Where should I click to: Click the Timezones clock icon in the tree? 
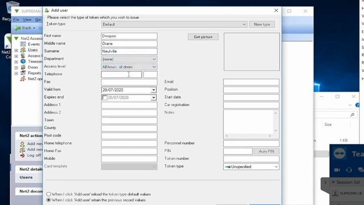tap(23, 61)
